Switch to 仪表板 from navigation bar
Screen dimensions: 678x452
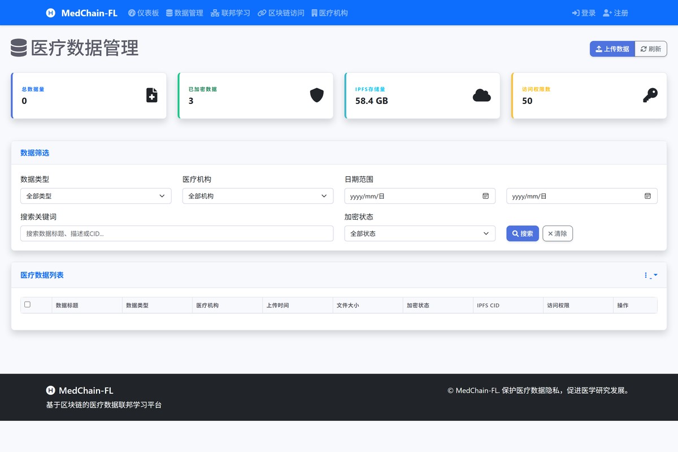tap(144, 12)
